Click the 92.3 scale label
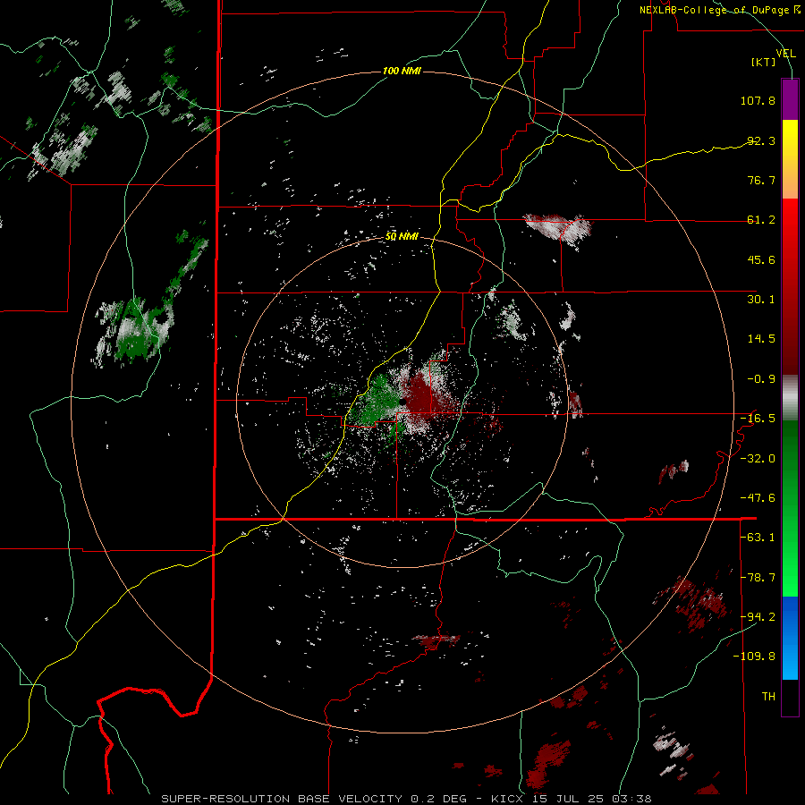The image size is (805, 805). 761,140
